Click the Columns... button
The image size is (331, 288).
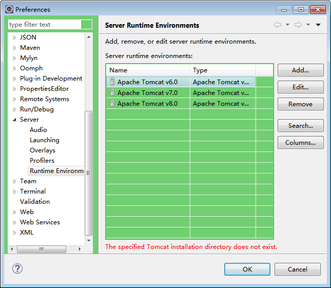(300, 143)
